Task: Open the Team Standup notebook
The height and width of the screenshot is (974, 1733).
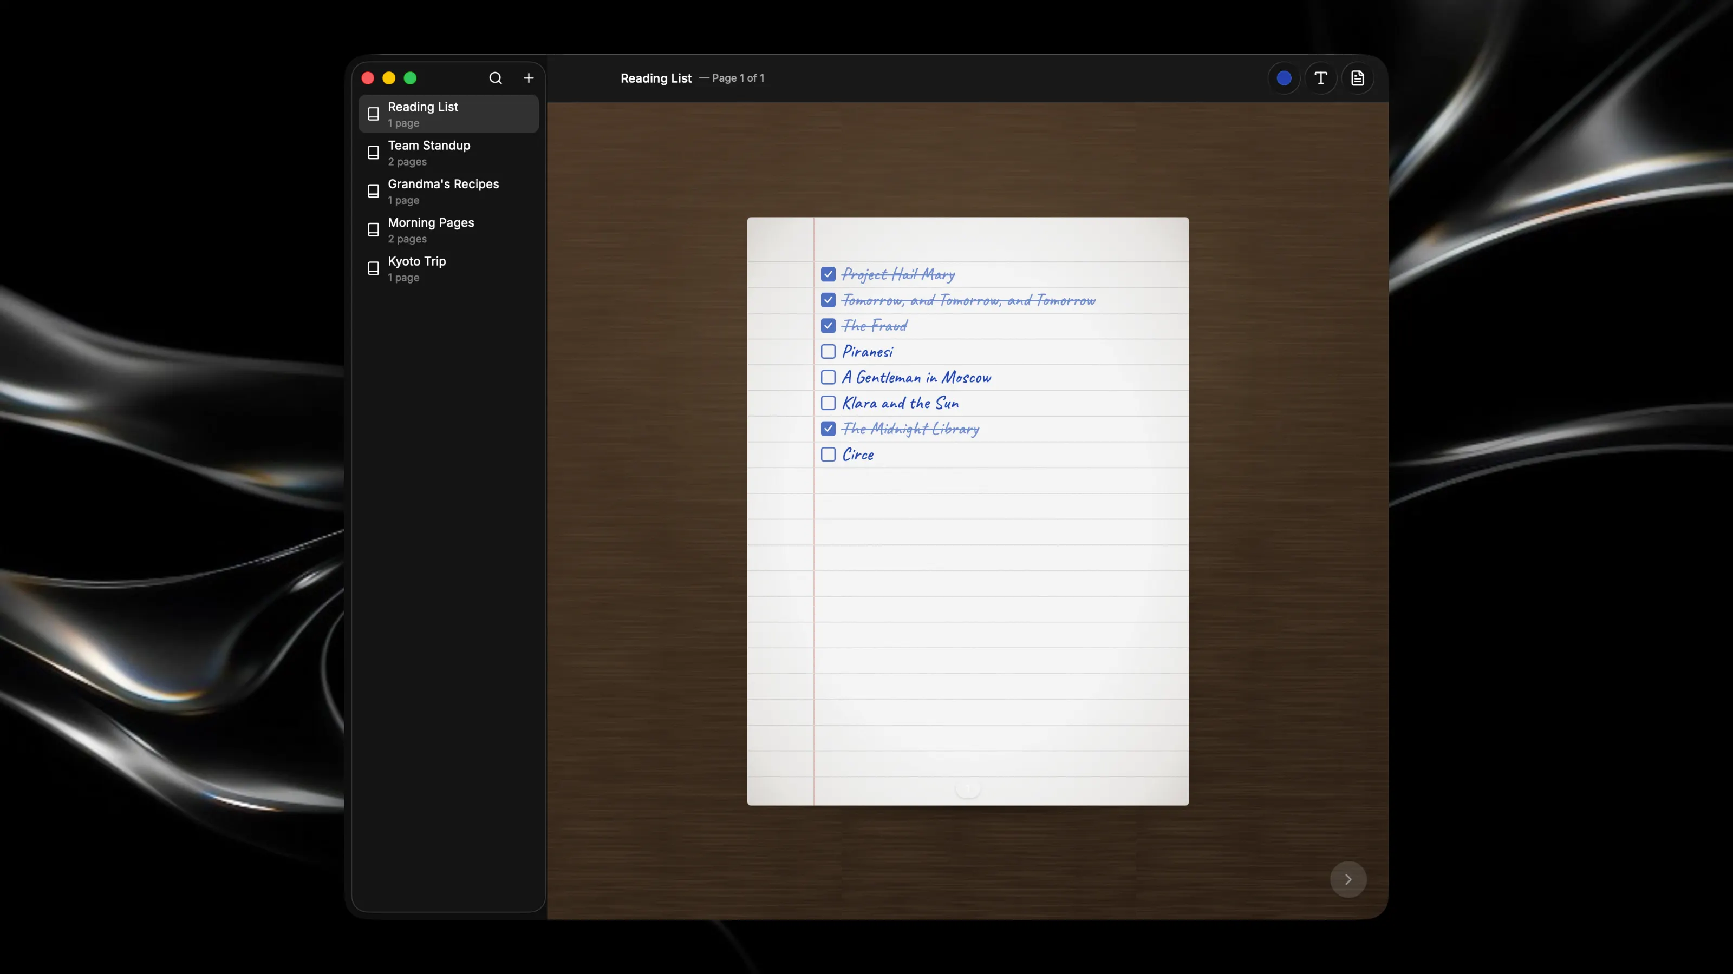Action: pos(449,153)
